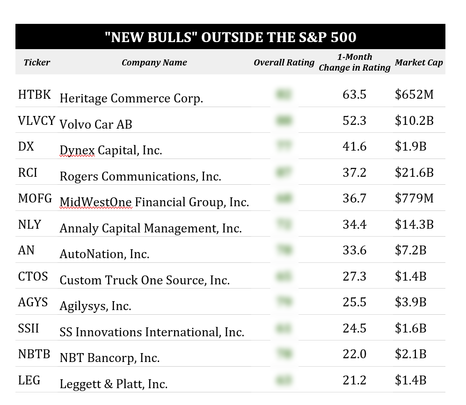Click NBT Bancorp's $2.1B market cap
The height and width of the screenshot is (405, 466).
pyautogui.click(x=410, y=354)
